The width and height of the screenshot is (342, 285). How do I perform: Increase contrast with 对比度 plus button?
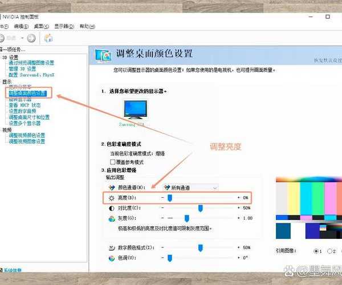[x=239, y=208]
